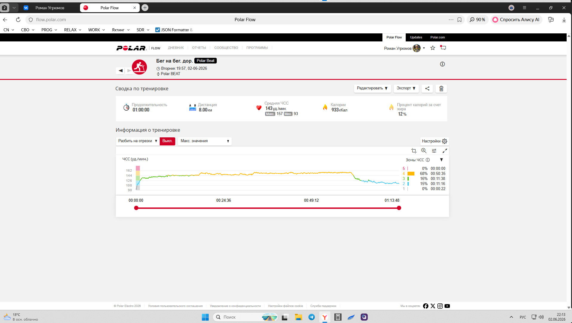Toggle the JSON Formatter bookmark checkbox
This screenshot has height=323, width=572.
(x=158, y=30)
